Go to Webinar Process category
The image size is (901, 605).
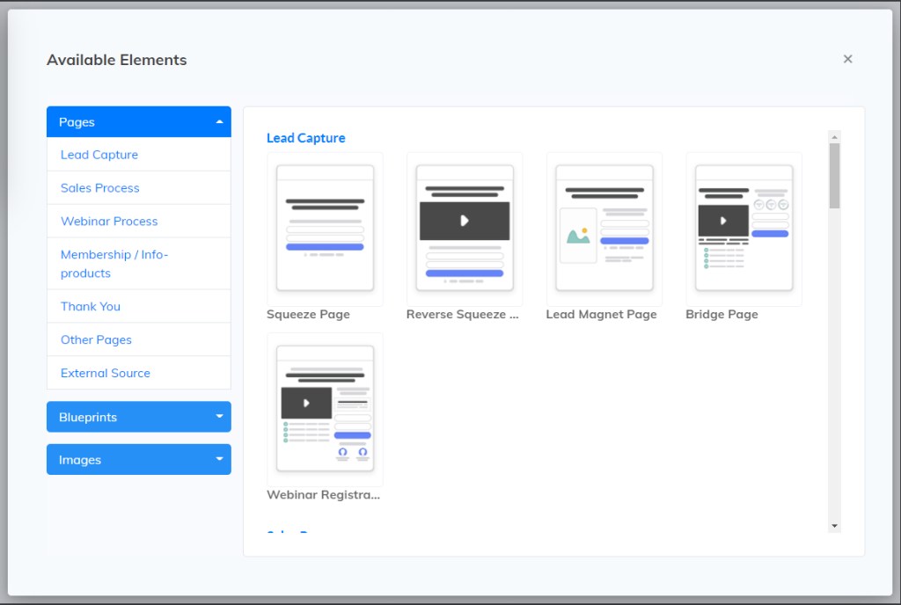(109, 222)
